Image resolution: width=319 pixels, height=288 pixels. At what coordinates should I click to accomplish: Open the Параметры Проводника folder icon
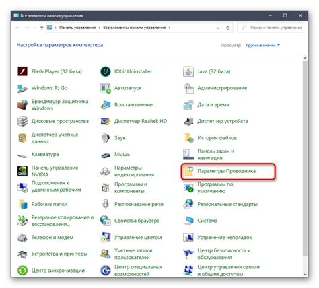[188, 171]
